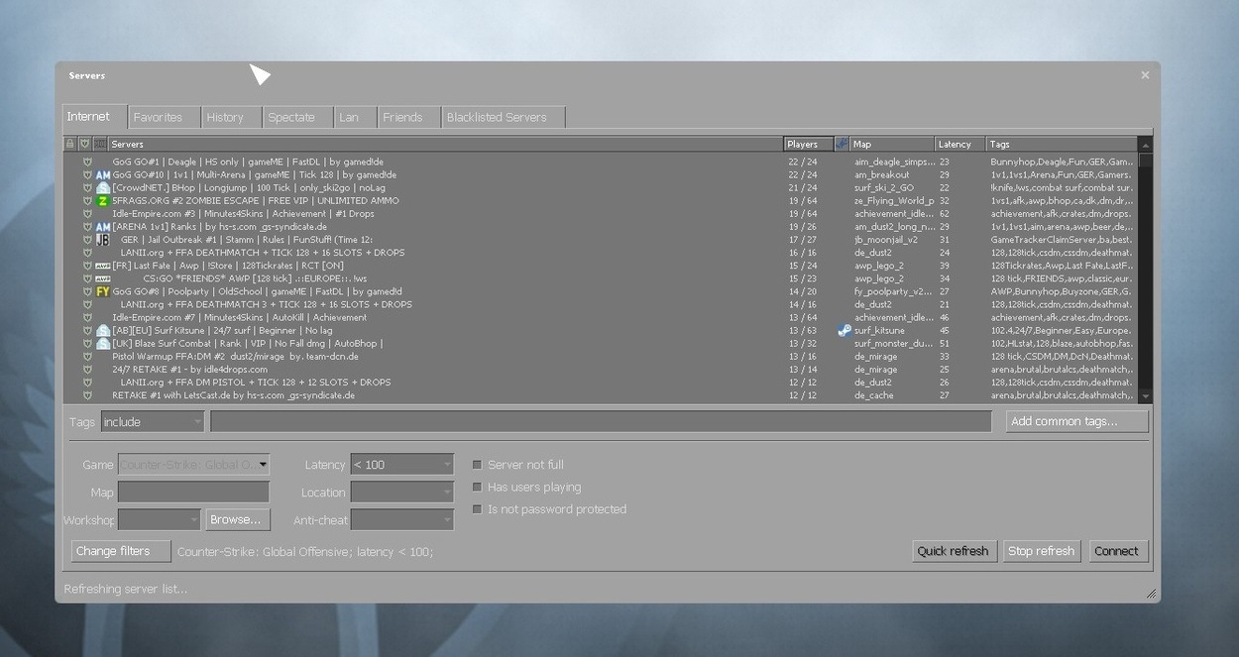
Task: Select the ze_Flying_World_p map entry
Action: (894, 201)
